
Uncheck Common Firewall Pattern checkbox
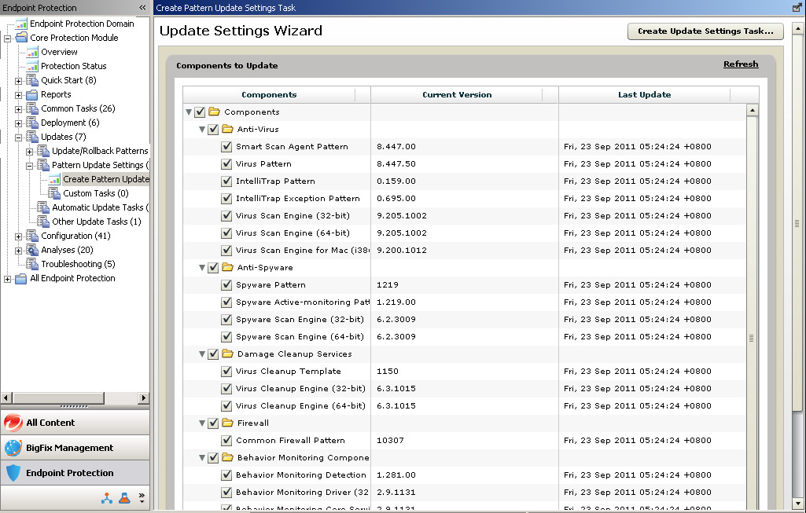point(226,441)
